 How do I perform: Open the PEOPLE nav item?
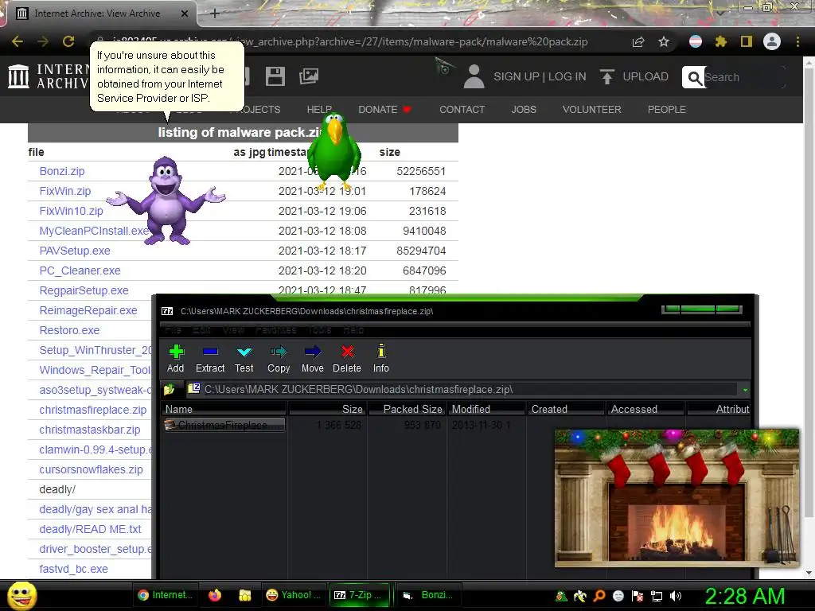[666, 110]
